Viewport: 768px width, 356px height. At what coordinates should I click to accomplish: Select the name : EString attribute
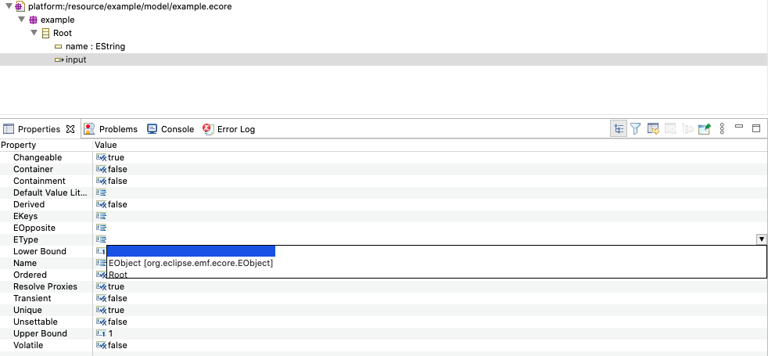[95, 47]
